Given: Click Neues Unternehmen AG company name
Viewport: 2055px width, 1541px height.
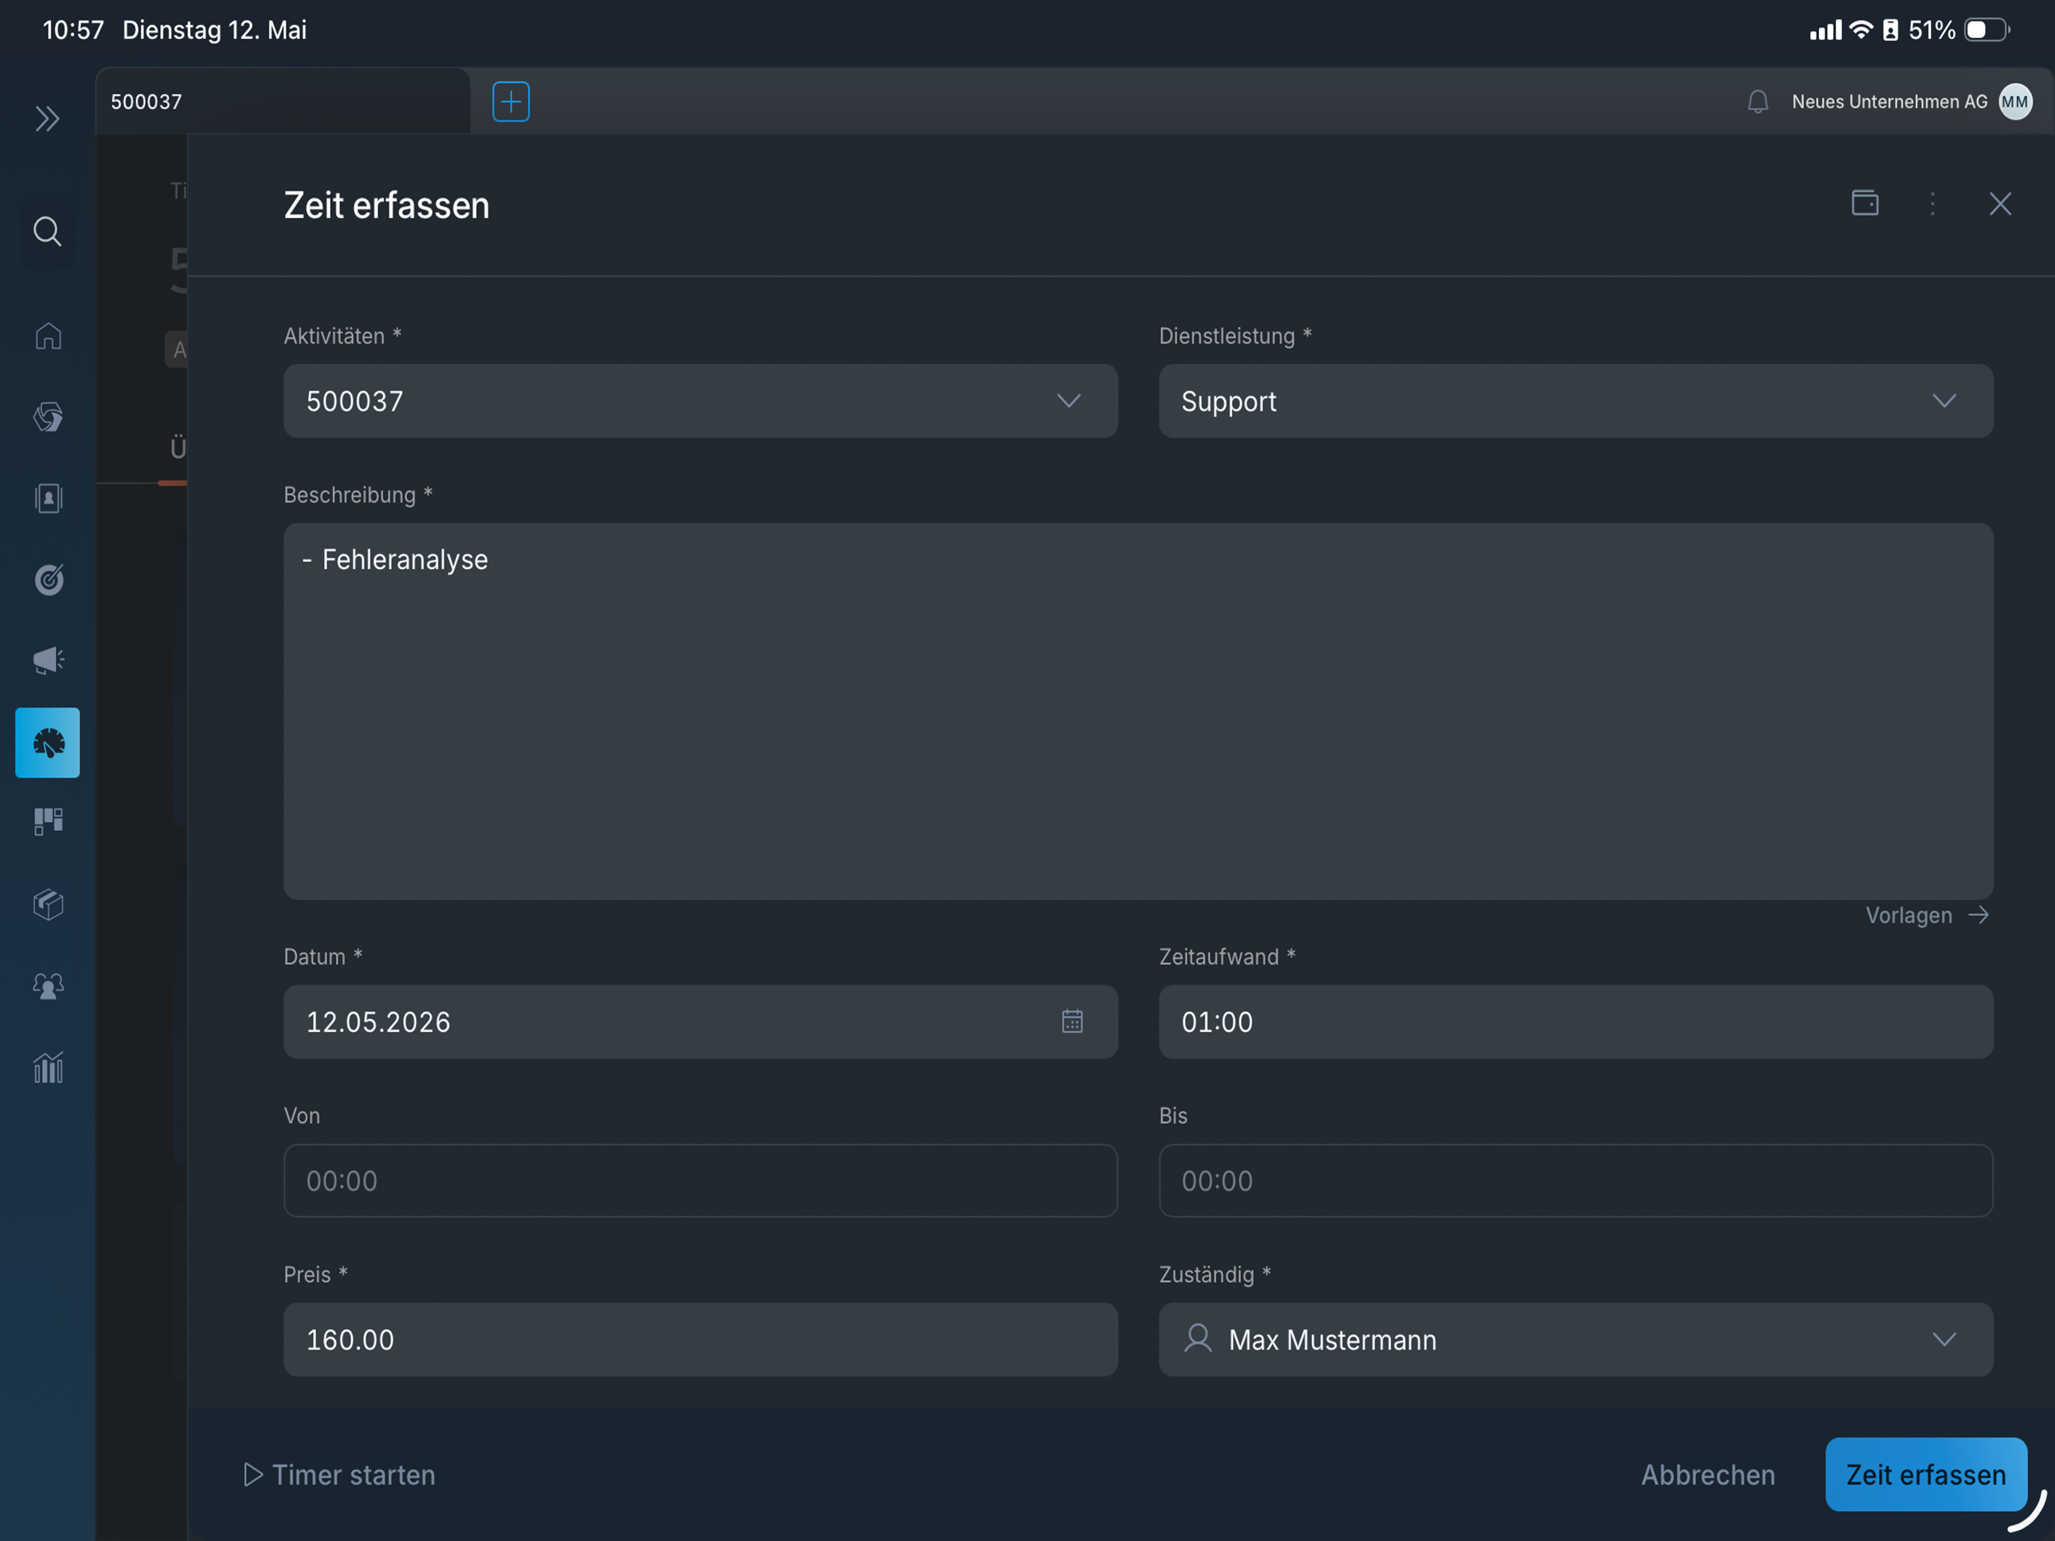Looking at the screenshot, I should [x=1890, y=102].
